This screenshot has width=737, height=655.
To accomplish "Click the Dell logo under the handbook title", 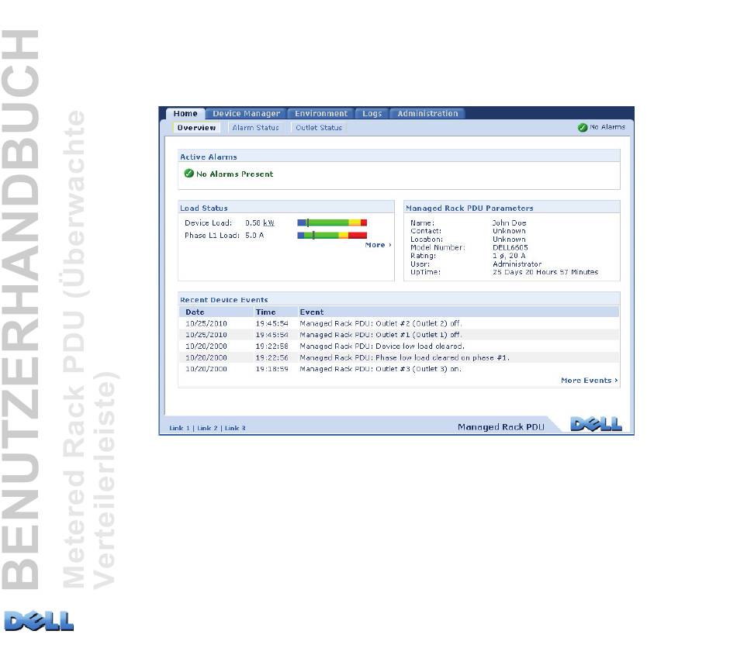I will (39, 621).
